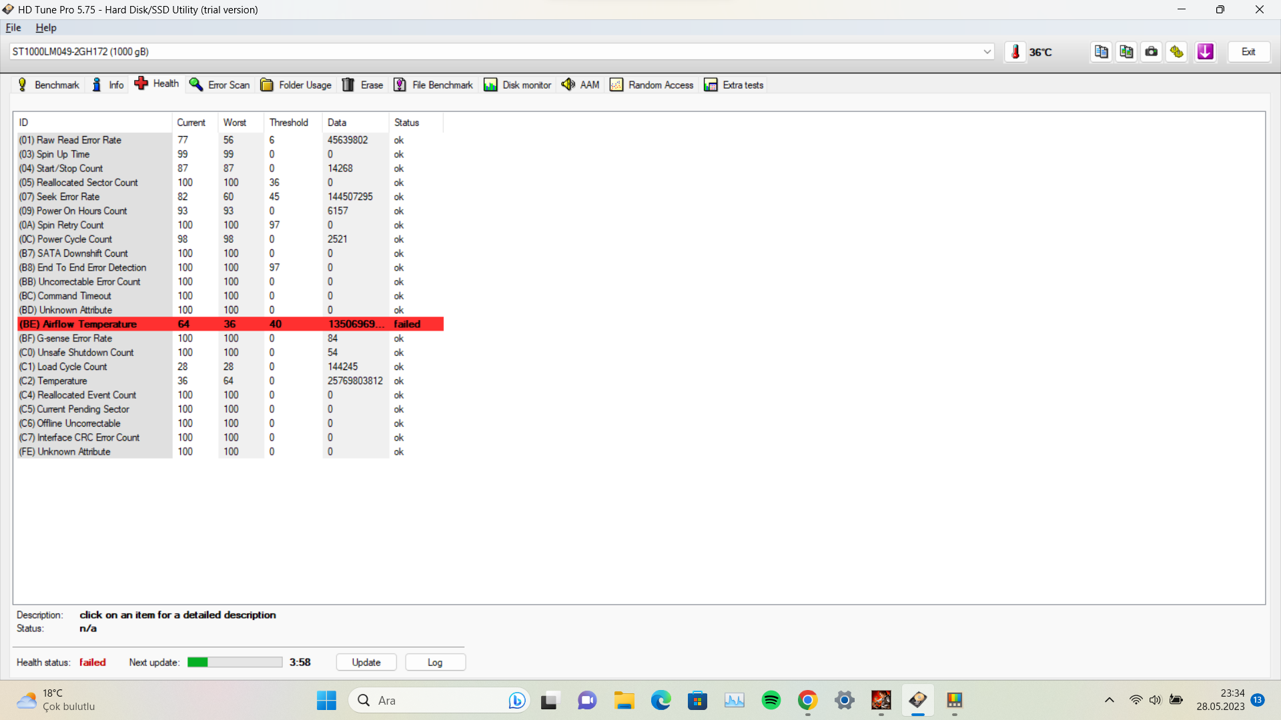
Task: Switch to the Error Scan tab
Action: pos(220,85)
